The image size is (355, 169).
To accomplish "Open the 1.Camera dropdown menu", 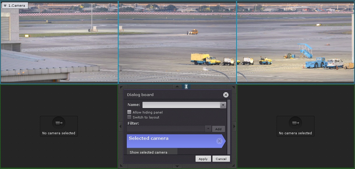I will (15, 6).
